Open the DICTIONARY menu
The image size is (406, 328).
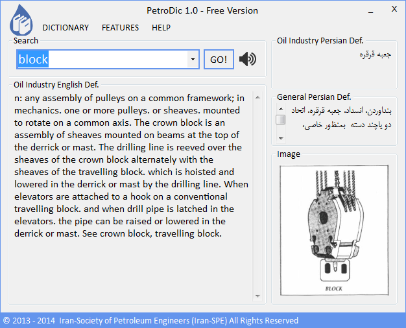click(66, 28)
